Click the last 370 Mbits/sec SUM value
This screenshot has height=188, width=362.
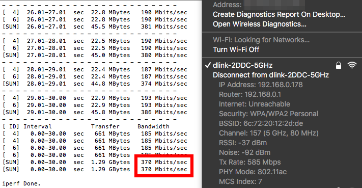coord(164,169)
